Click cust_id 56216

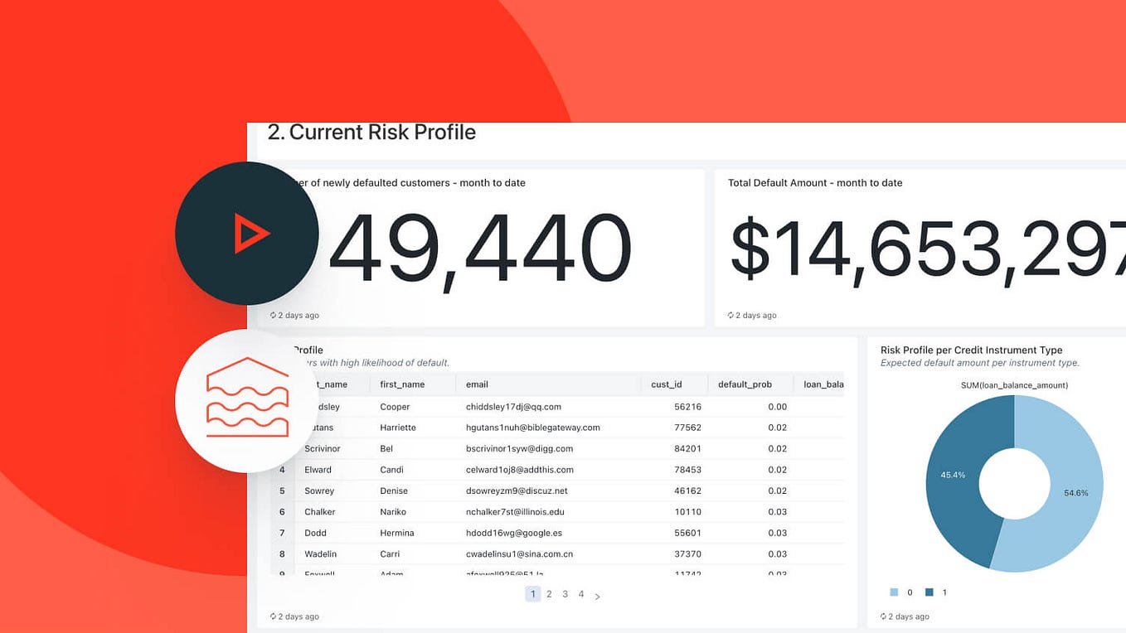pos(688,407)
